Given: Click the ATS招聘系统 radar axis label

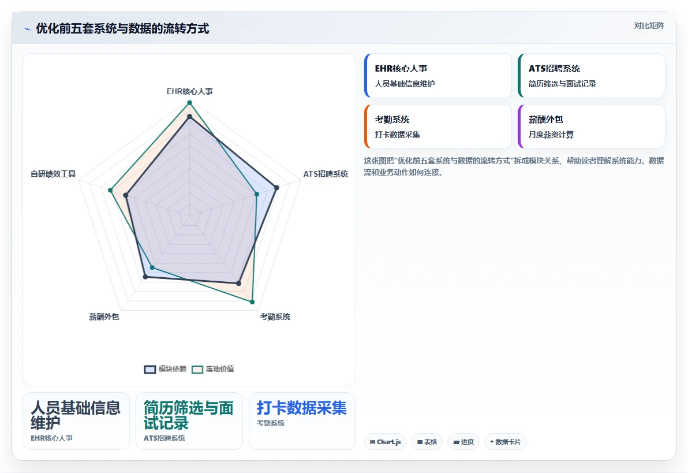Looking at the screenshot, I should pos(326,174).
